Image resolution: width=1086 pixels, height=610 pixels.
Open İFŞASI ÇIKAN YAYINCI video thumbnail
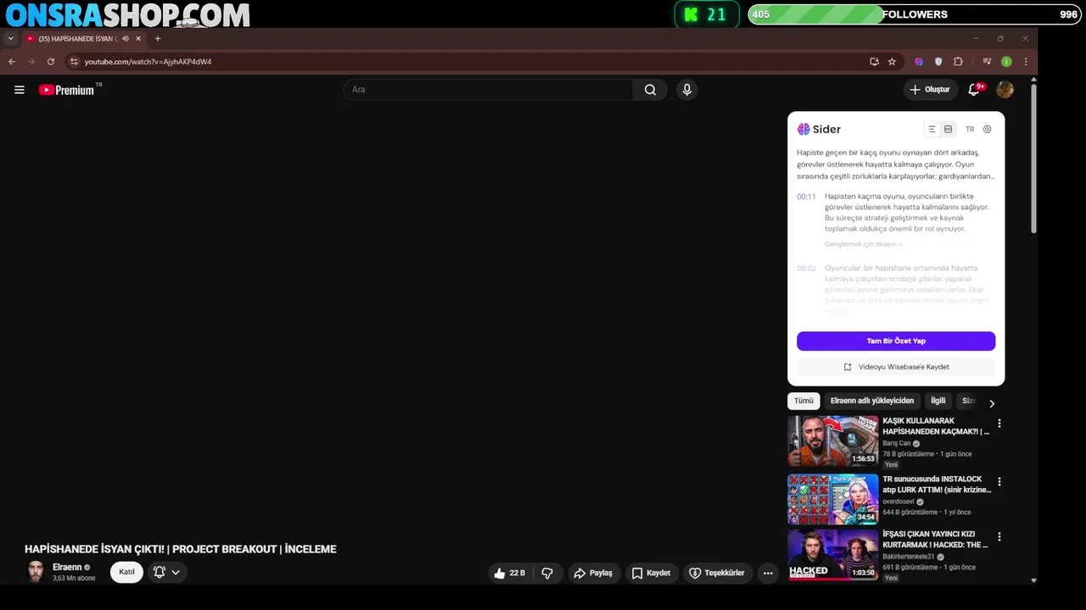coord(833,555)
